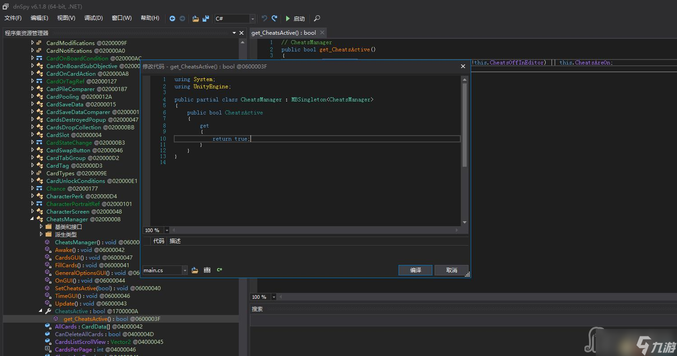Start debugging with the green play button

pyautogui.click(x=287, y=18)
